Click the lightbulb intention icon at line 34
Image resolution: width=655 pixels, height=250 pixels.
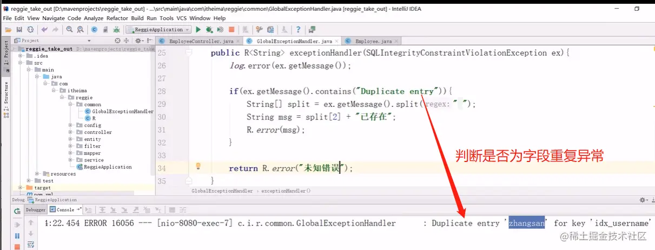[x=199, y=166]
